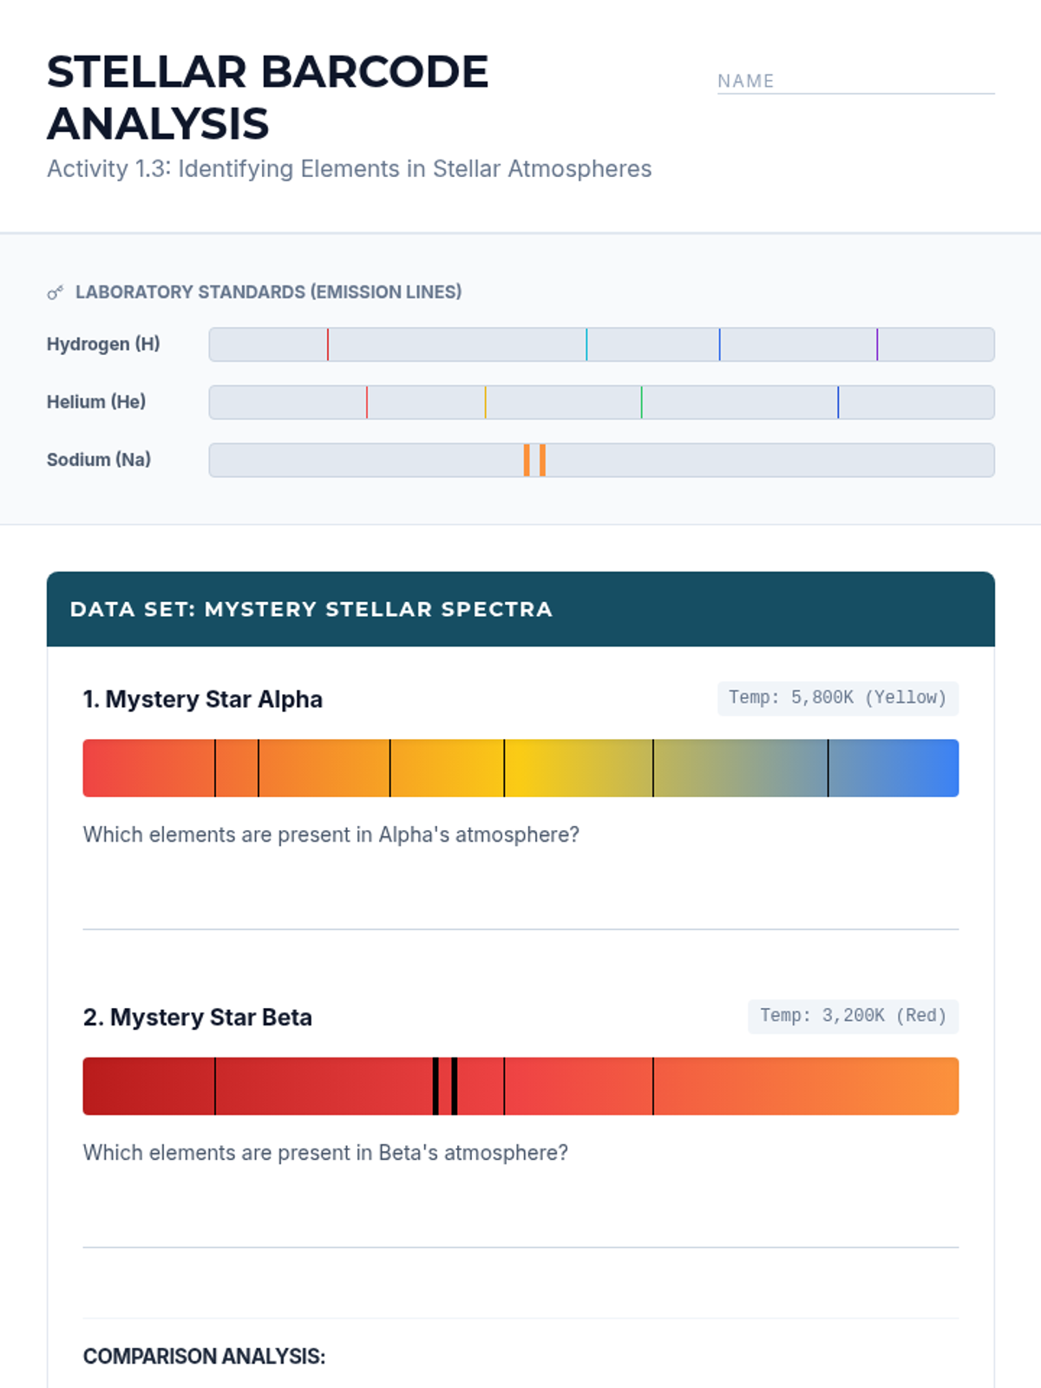Screen dimensions: 1041x1388
Task: Click the Hydrogen (H) label
Action: click(x=103, y=344)
